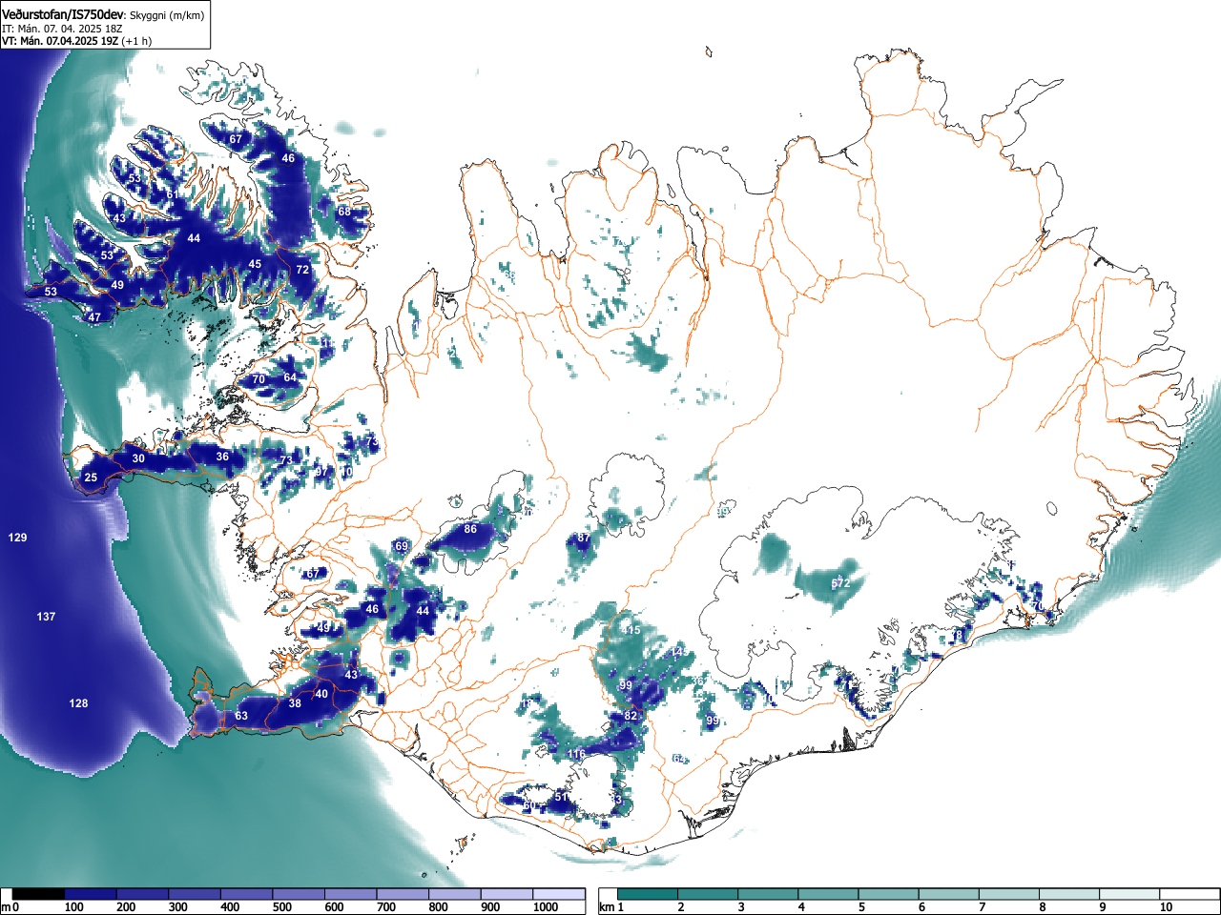Viewport: 1221px width, 915px height.
Task: Click the '69' visibility value on the map
Action: pyautogui.click(x=402, y=547)
